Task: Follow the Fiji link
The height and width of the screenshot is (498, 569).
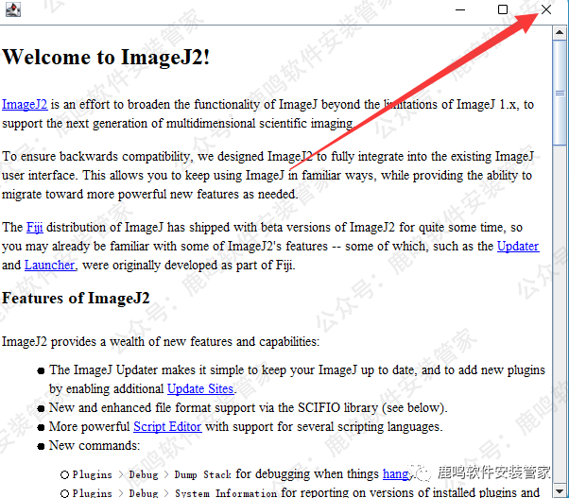Action: (x=35, y=228)
